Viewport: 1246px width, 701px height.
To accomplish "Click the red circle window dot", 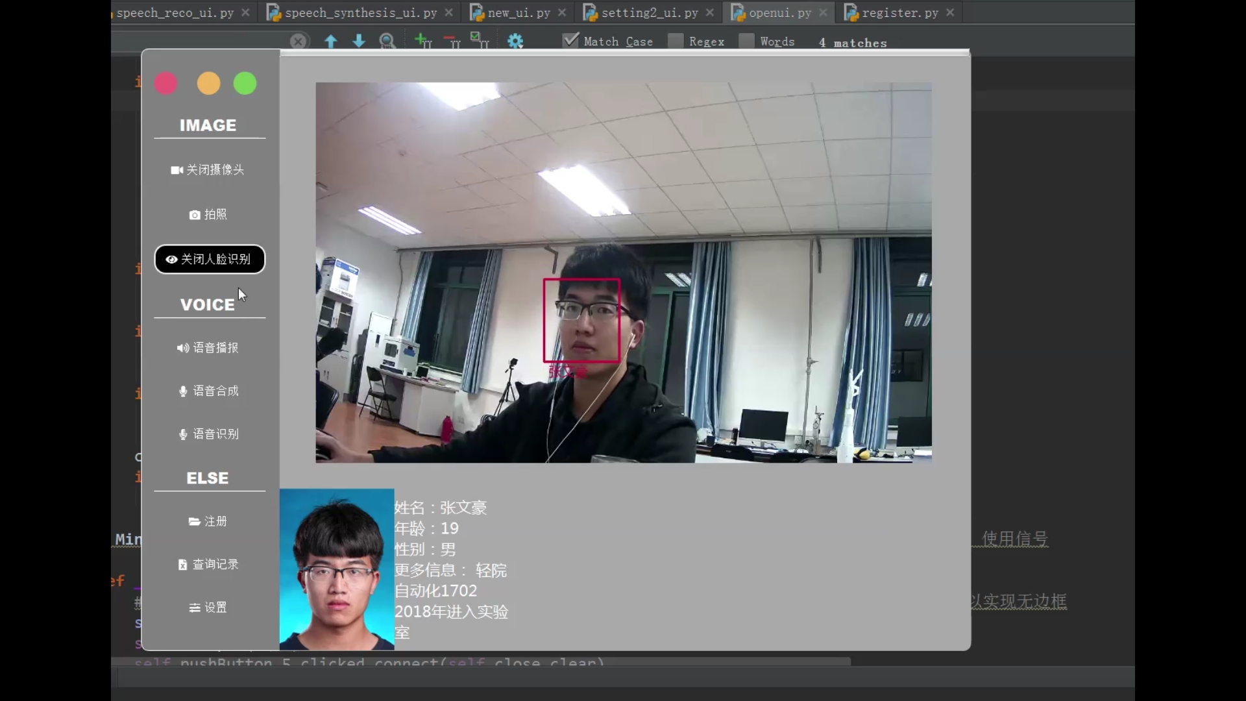I will tap(166, 84).
